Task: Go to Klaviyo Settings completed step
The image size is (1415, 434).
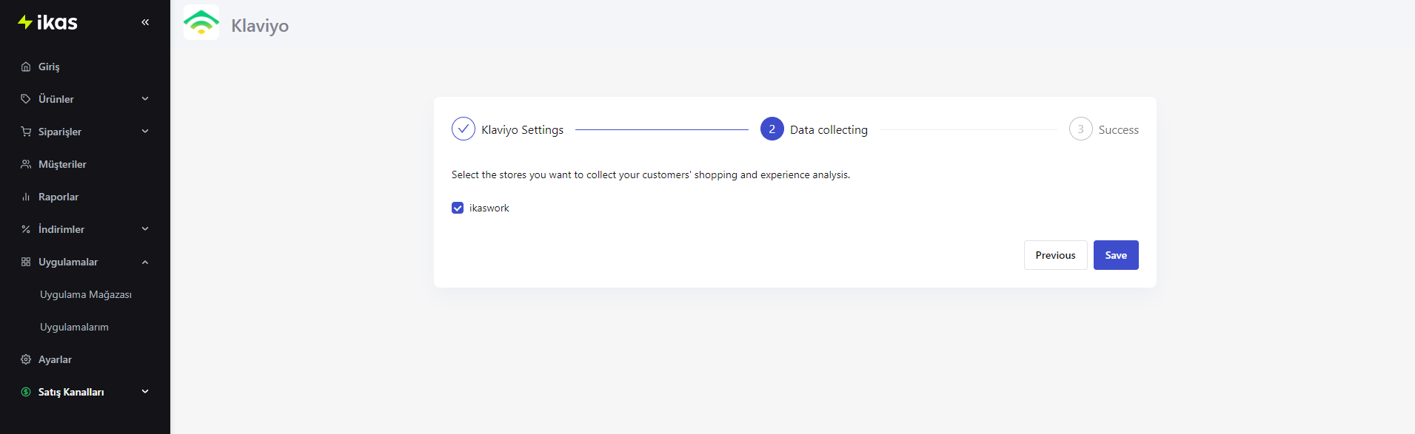Action: coord(508,129)
